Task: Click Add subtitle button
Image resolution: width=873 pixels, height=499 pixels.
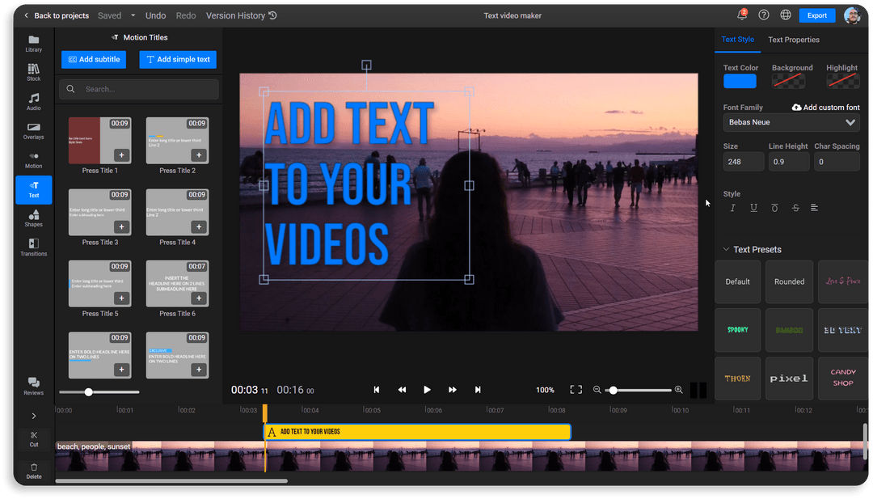Action: coord(94,60)
